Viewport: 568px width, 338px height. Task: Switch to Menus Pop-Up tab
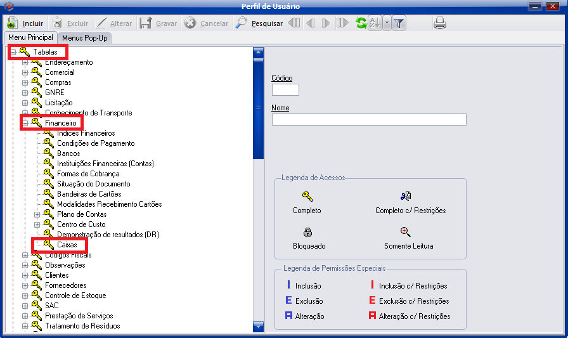(84, 38)
